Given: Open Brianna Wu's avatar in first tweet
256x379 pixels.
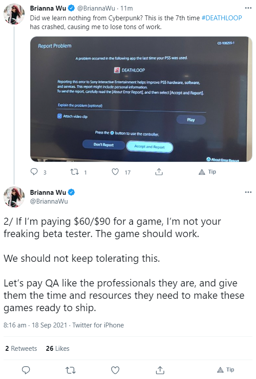Looking at the screenshot, I should [x=14, y=14].
